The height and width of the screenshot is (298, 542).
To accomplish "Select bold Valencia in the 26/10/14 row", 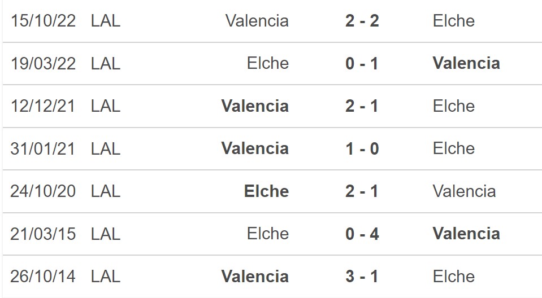I will (x=255, y=277).
